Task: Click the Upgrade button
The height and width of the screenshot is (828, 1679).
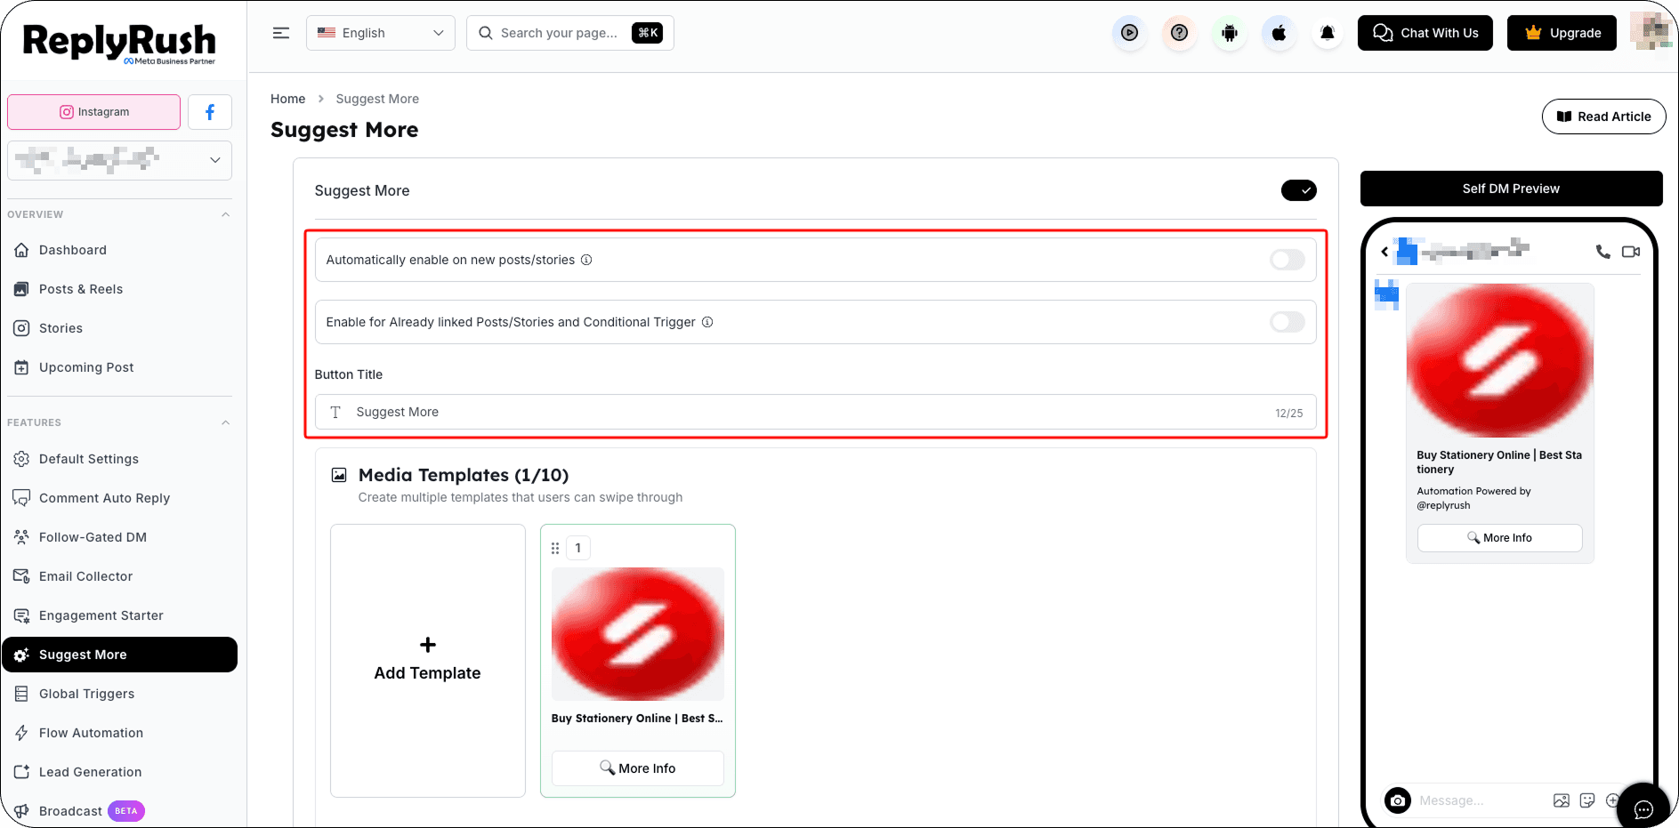Action: (x=1562, y=33)
